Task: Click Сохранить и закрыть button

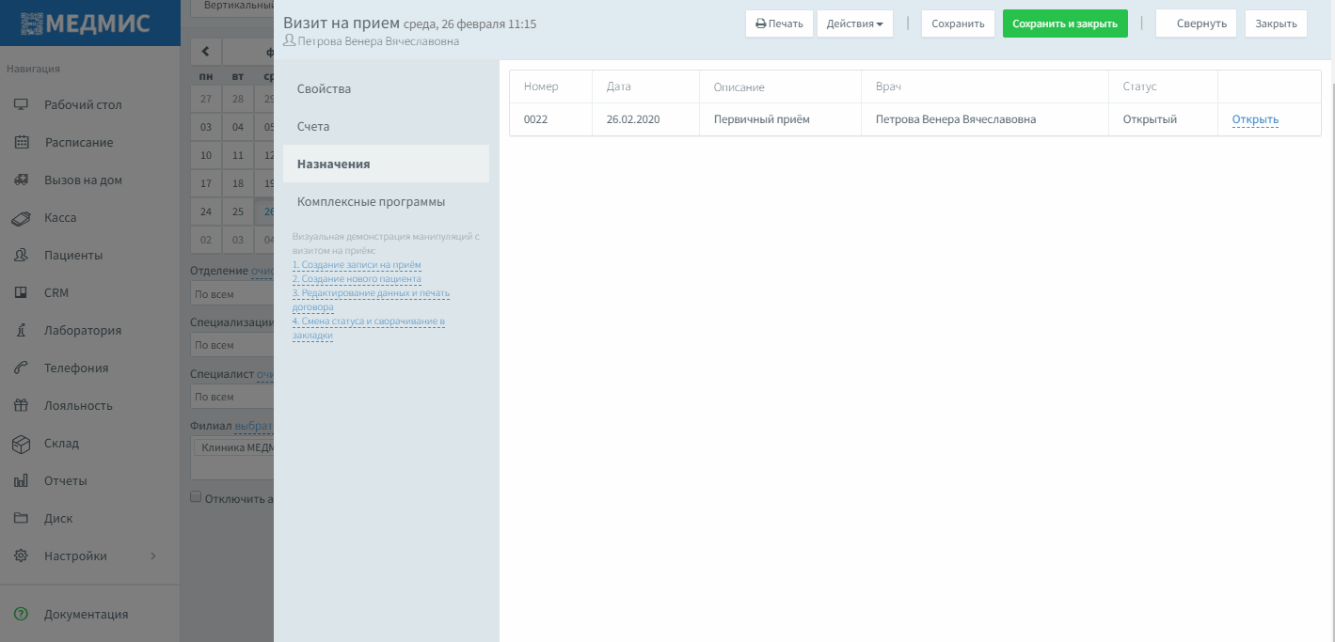Action: coord(1065,23)
